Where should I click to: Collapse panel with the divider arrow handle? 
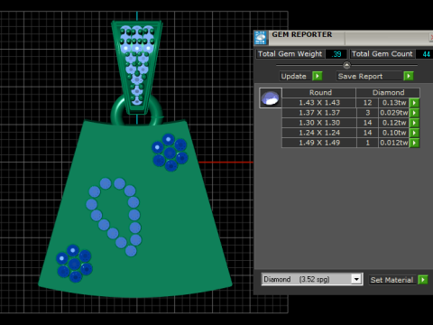(x=346, y=65)
